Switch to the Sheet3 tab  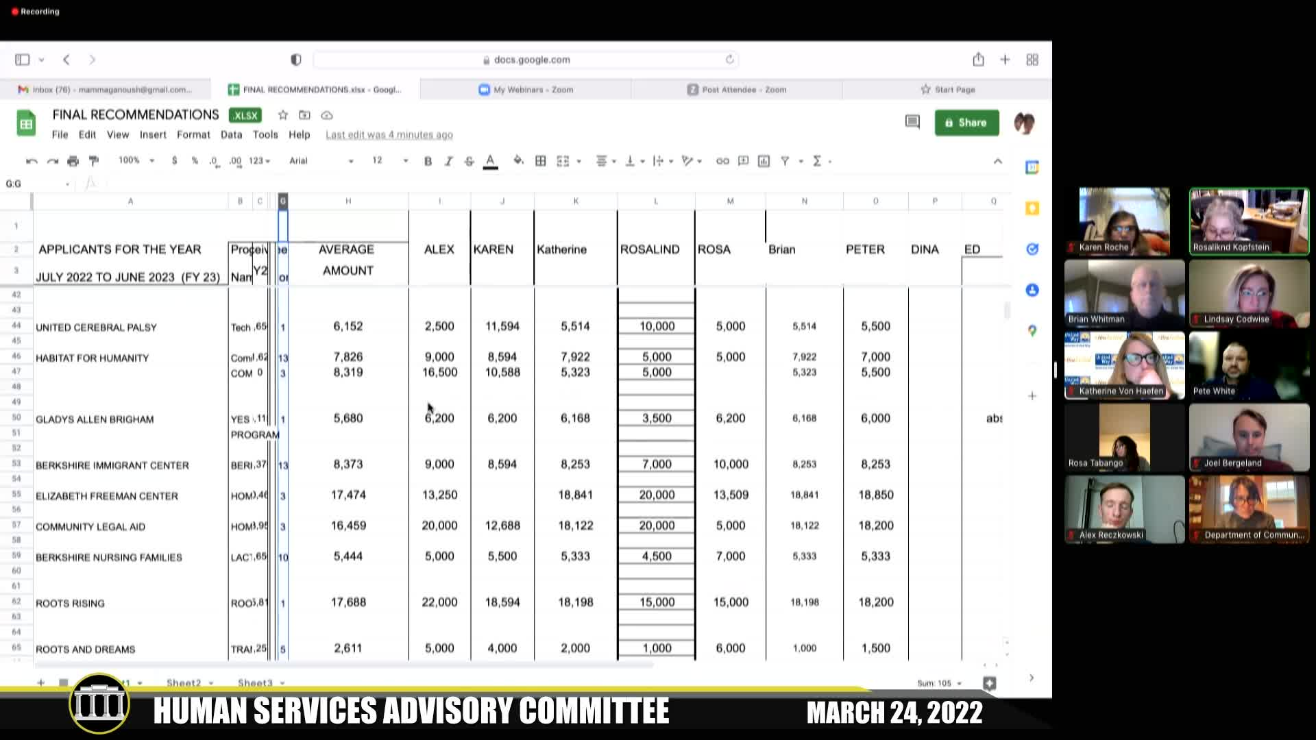click(x=260, y=682)
